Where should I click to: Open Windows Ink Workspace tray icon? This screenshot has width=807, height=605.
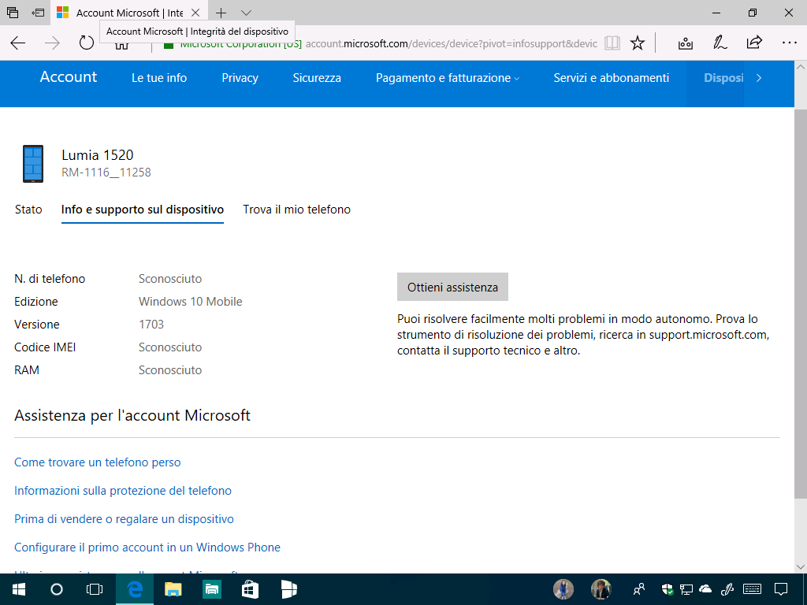(x=727, y=589)
